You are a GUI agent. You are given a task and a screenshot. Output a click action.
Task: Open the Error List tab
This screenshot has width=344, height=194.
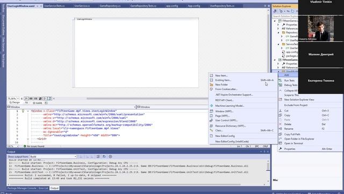click(43, 188)
